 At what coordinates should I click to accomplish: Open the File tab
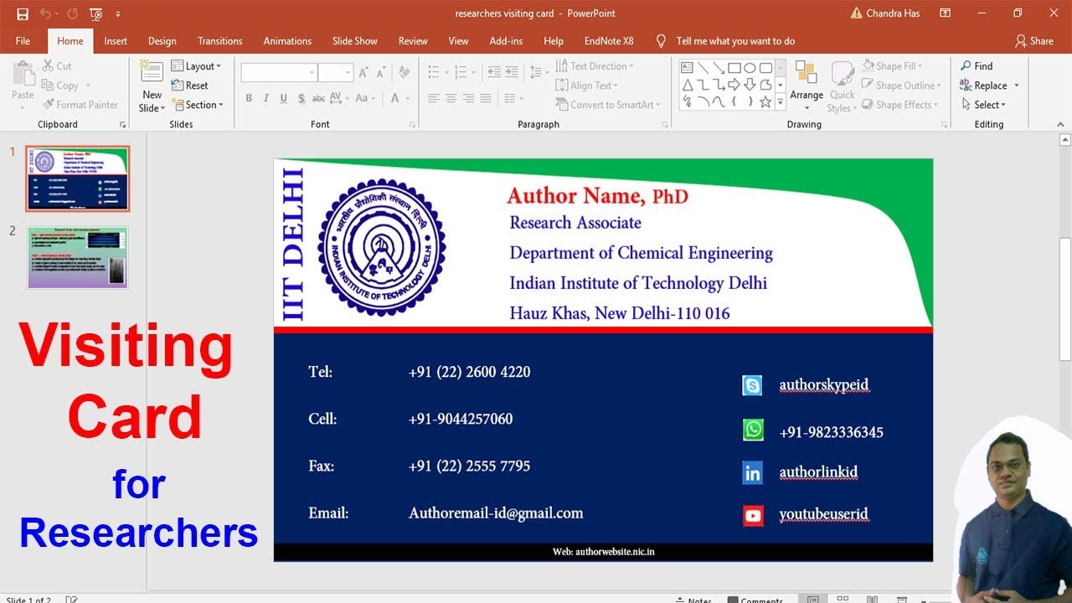pyautogui.click(x=23, y=41)
